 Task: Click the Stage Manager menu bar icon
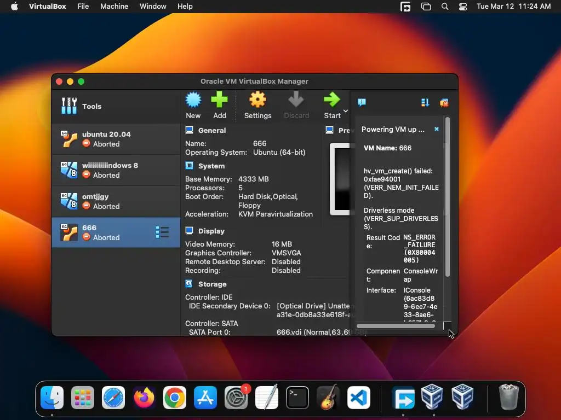(x=426, y=7)
